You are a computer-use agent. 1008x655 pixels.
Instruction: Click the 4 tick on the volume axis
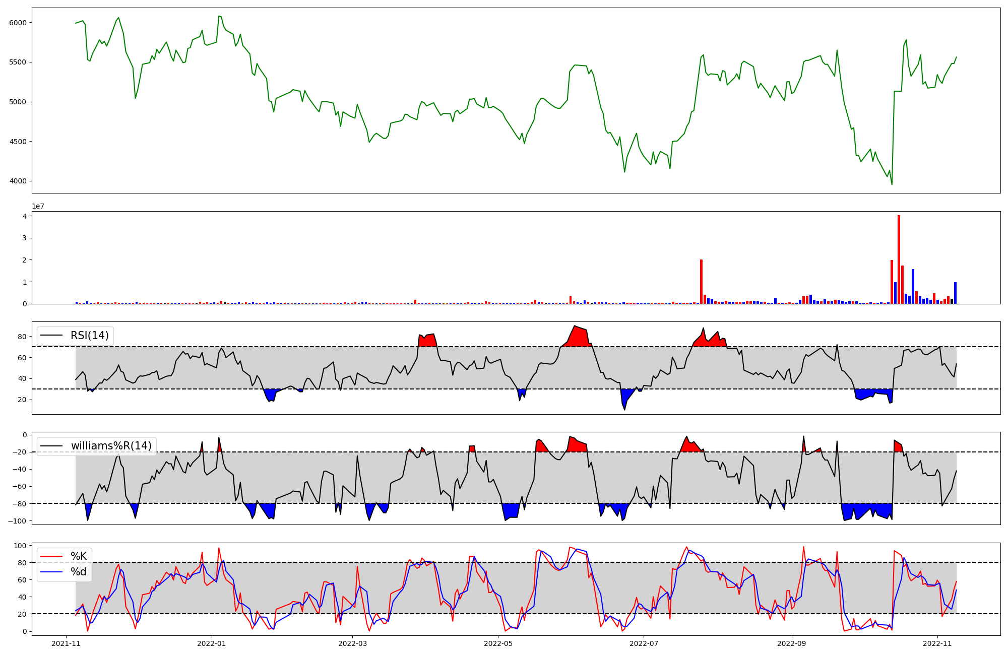24,216
